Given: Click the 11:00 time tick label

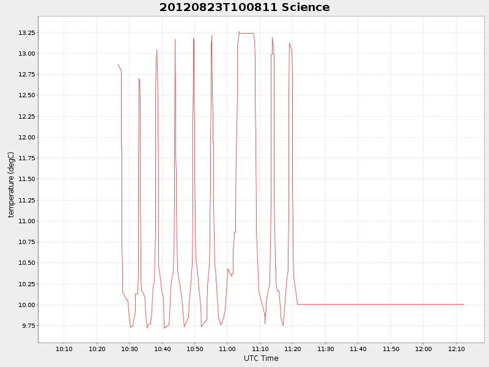Looking at the screenshot, I should [x=227, y=349].
